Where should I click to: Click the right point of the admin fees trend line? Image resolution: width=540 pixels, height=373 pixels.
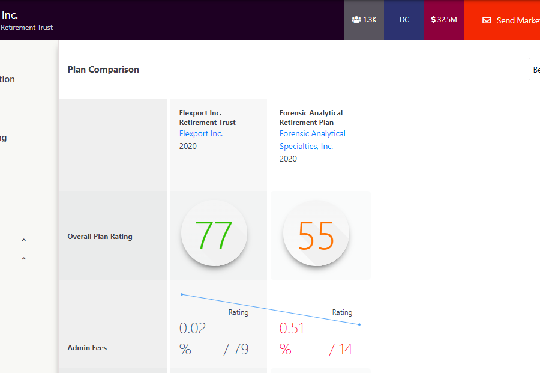click(359, 325)
